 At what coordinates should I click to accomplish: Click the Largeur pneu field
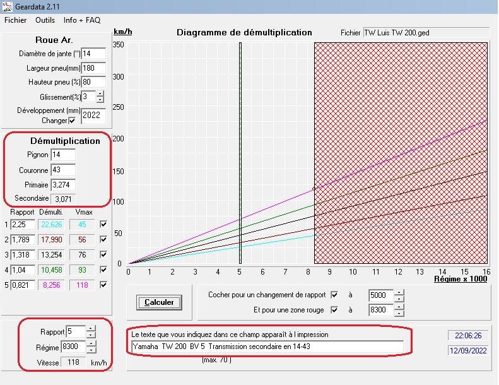click(x=93, y=68)
